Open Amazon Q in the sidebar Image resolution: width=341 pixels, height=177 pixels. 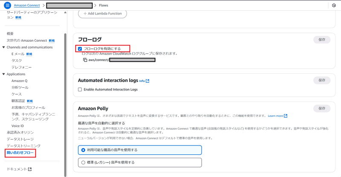(19, 81)
